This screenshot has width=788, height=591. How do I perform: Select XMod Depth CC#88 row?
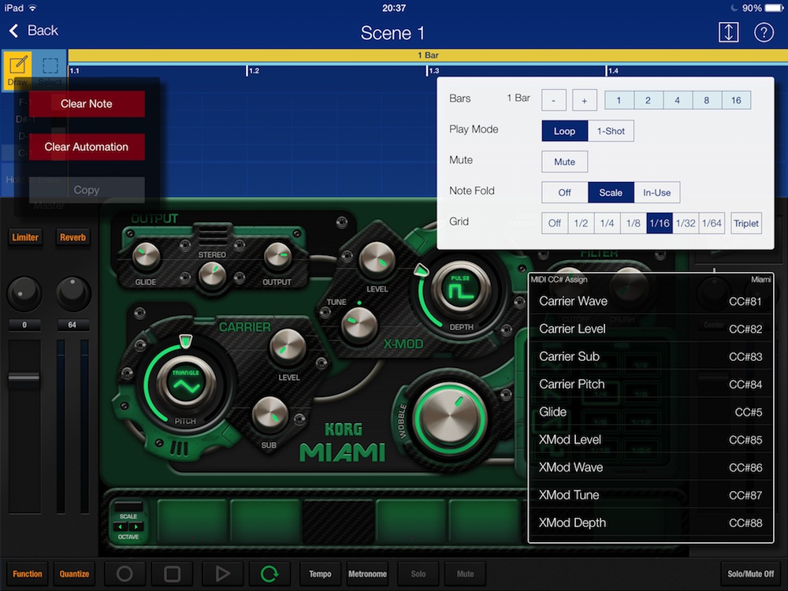coord(650,522)
